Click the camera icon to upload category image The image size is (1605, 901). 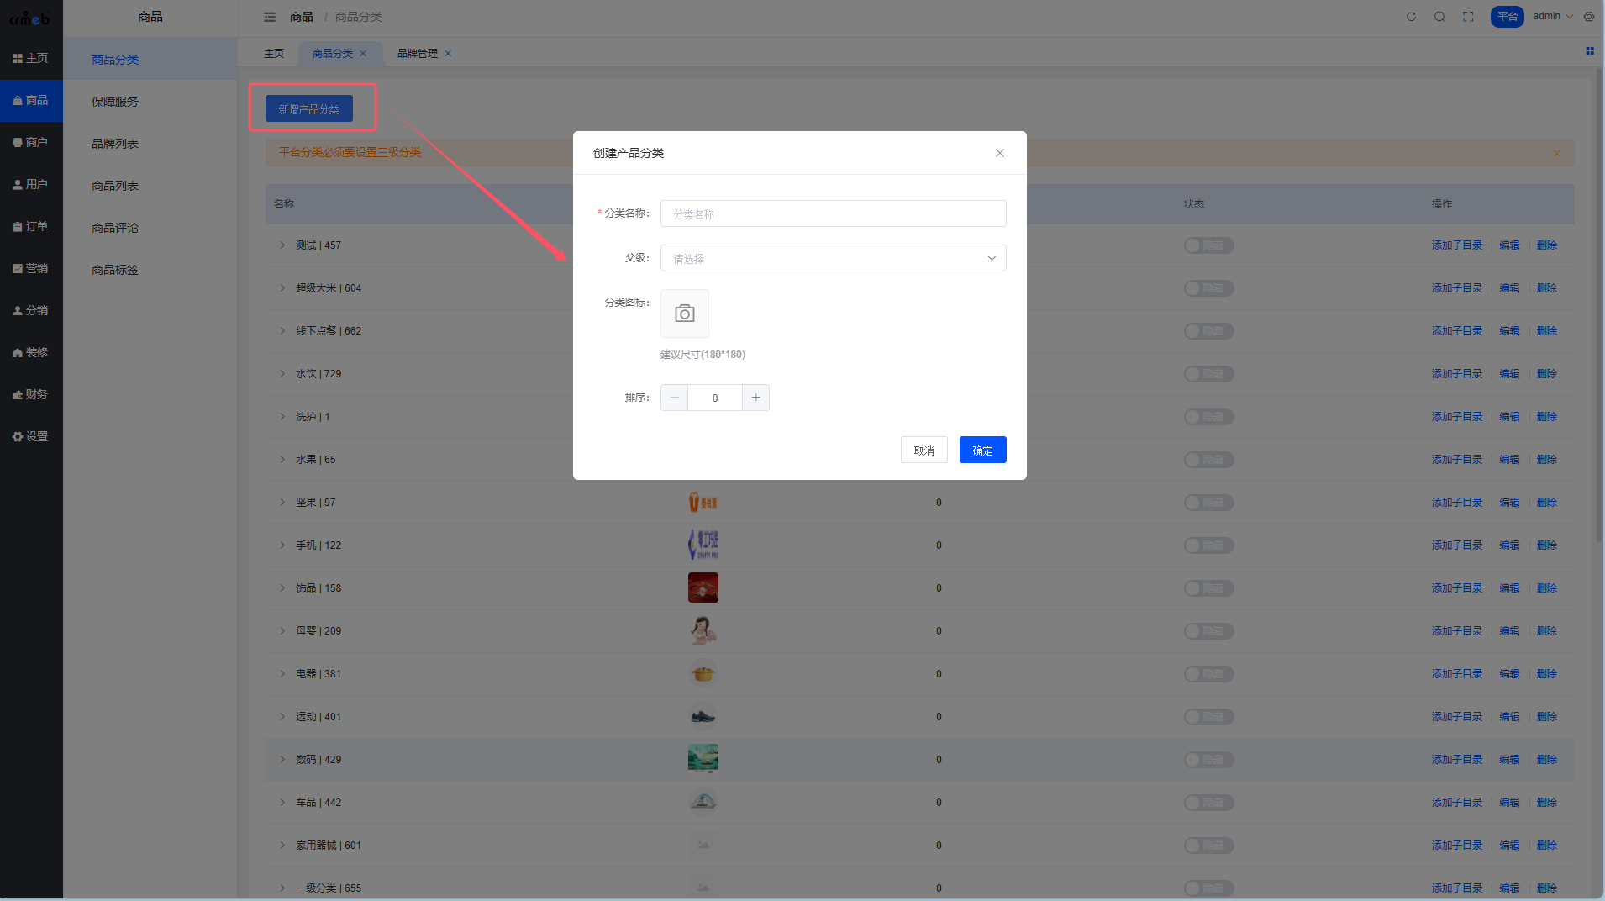pos(684,314)
